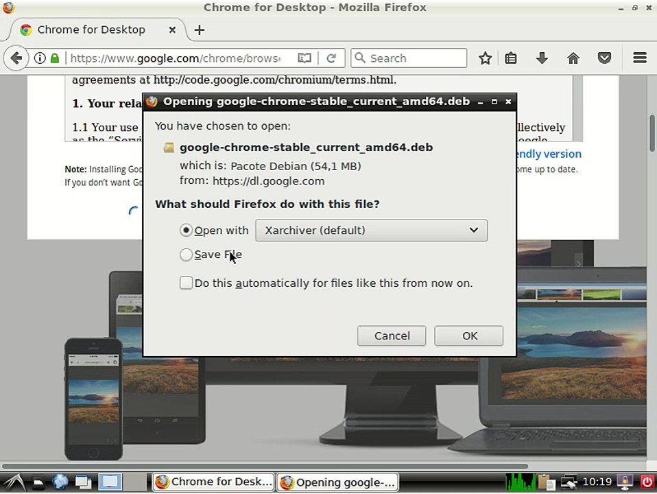Screen dimensions: 657x494
Task: Open the Downloads arrow panel
Action: 542,58
